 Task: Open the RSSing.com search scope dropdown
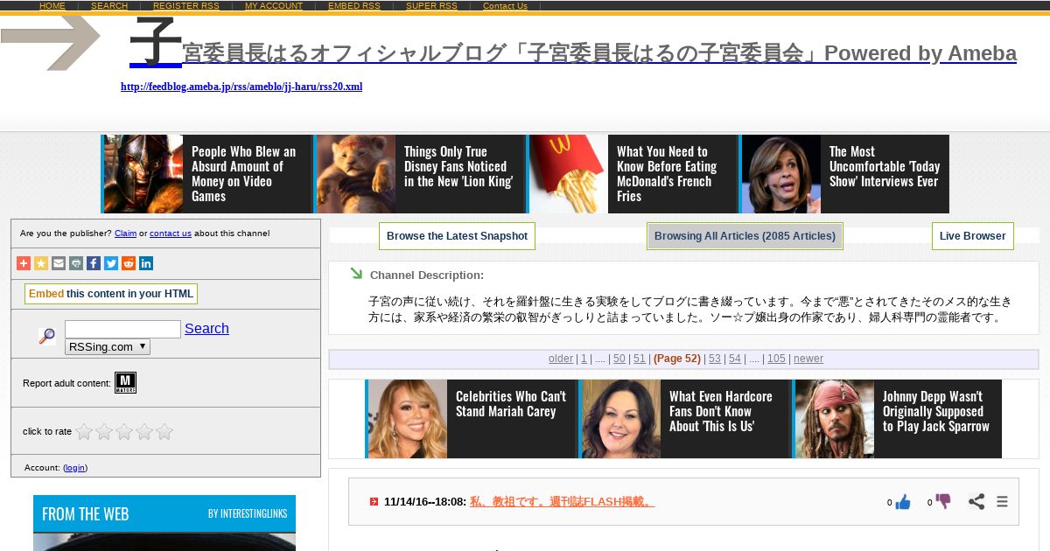108,346
